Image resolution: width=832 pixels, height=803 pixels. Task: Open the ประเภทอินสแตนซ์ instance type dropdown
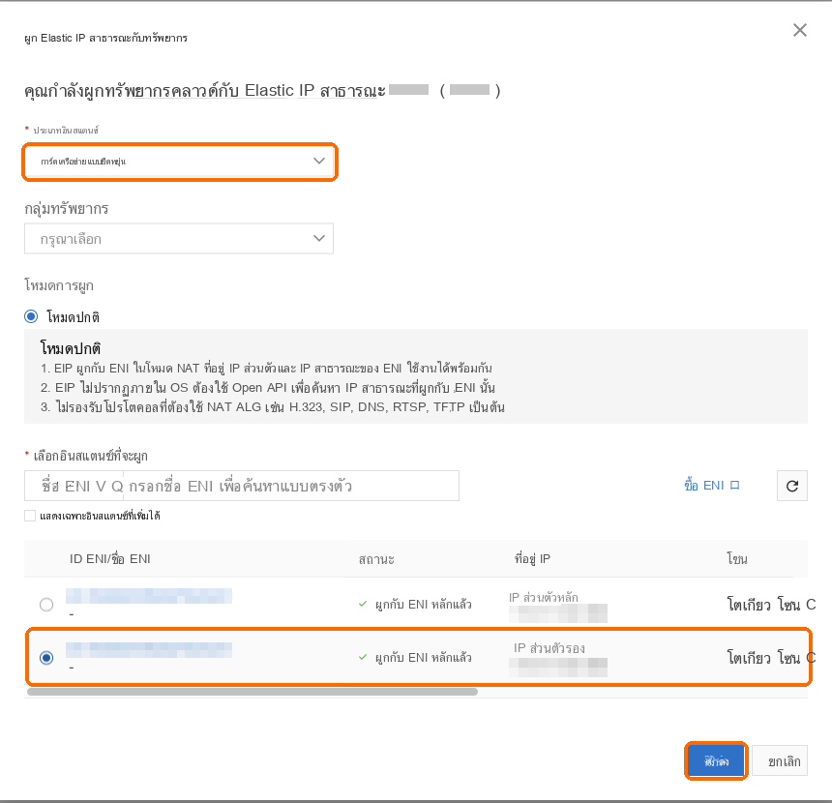tap(179, 162)
